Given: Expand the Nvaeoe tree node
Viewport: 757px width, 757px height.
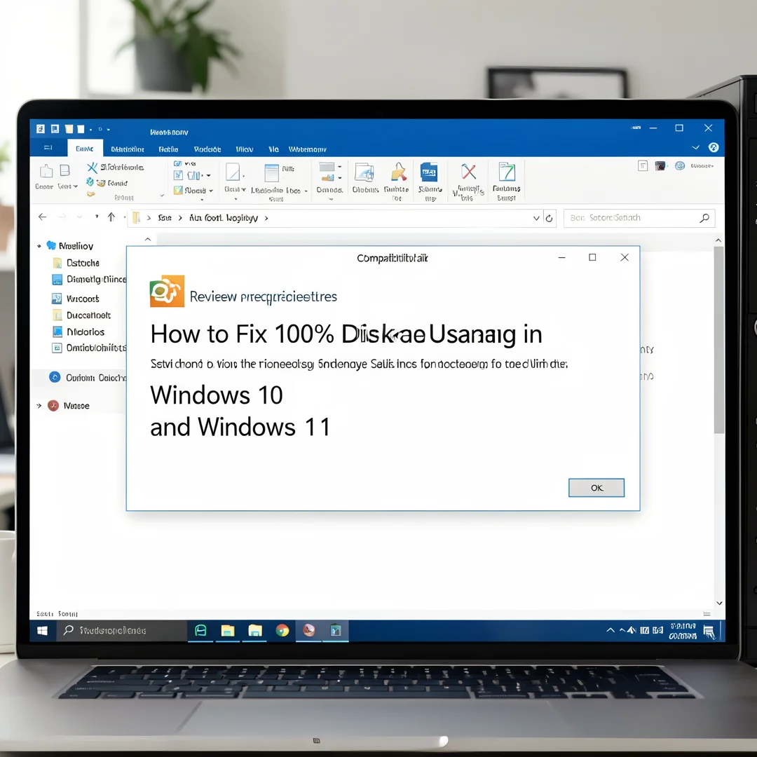Looking at the screenshot, I should point(39,406).
